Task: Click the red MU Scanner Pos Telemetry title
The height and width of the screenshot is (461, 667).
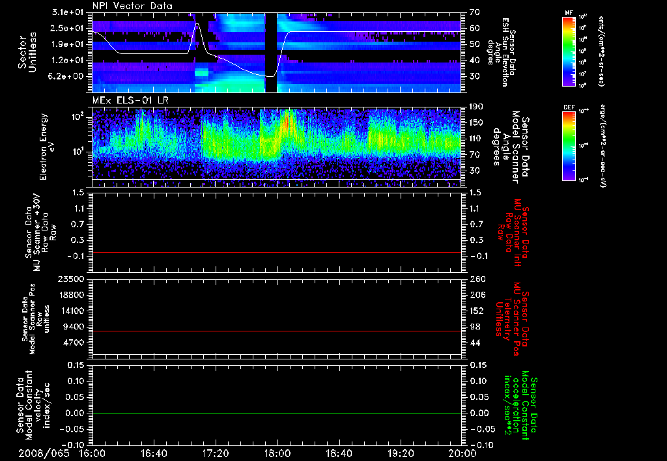Action: (513, 319)
